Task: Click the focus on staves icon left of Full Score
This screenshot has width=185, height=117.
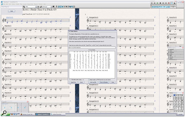Action: click(41, 7)
